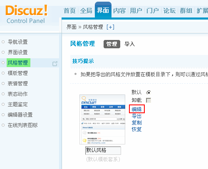This screenshot has width=208, height=169.
Task: Click the 复制 link
Action: (x=136, y=123)
